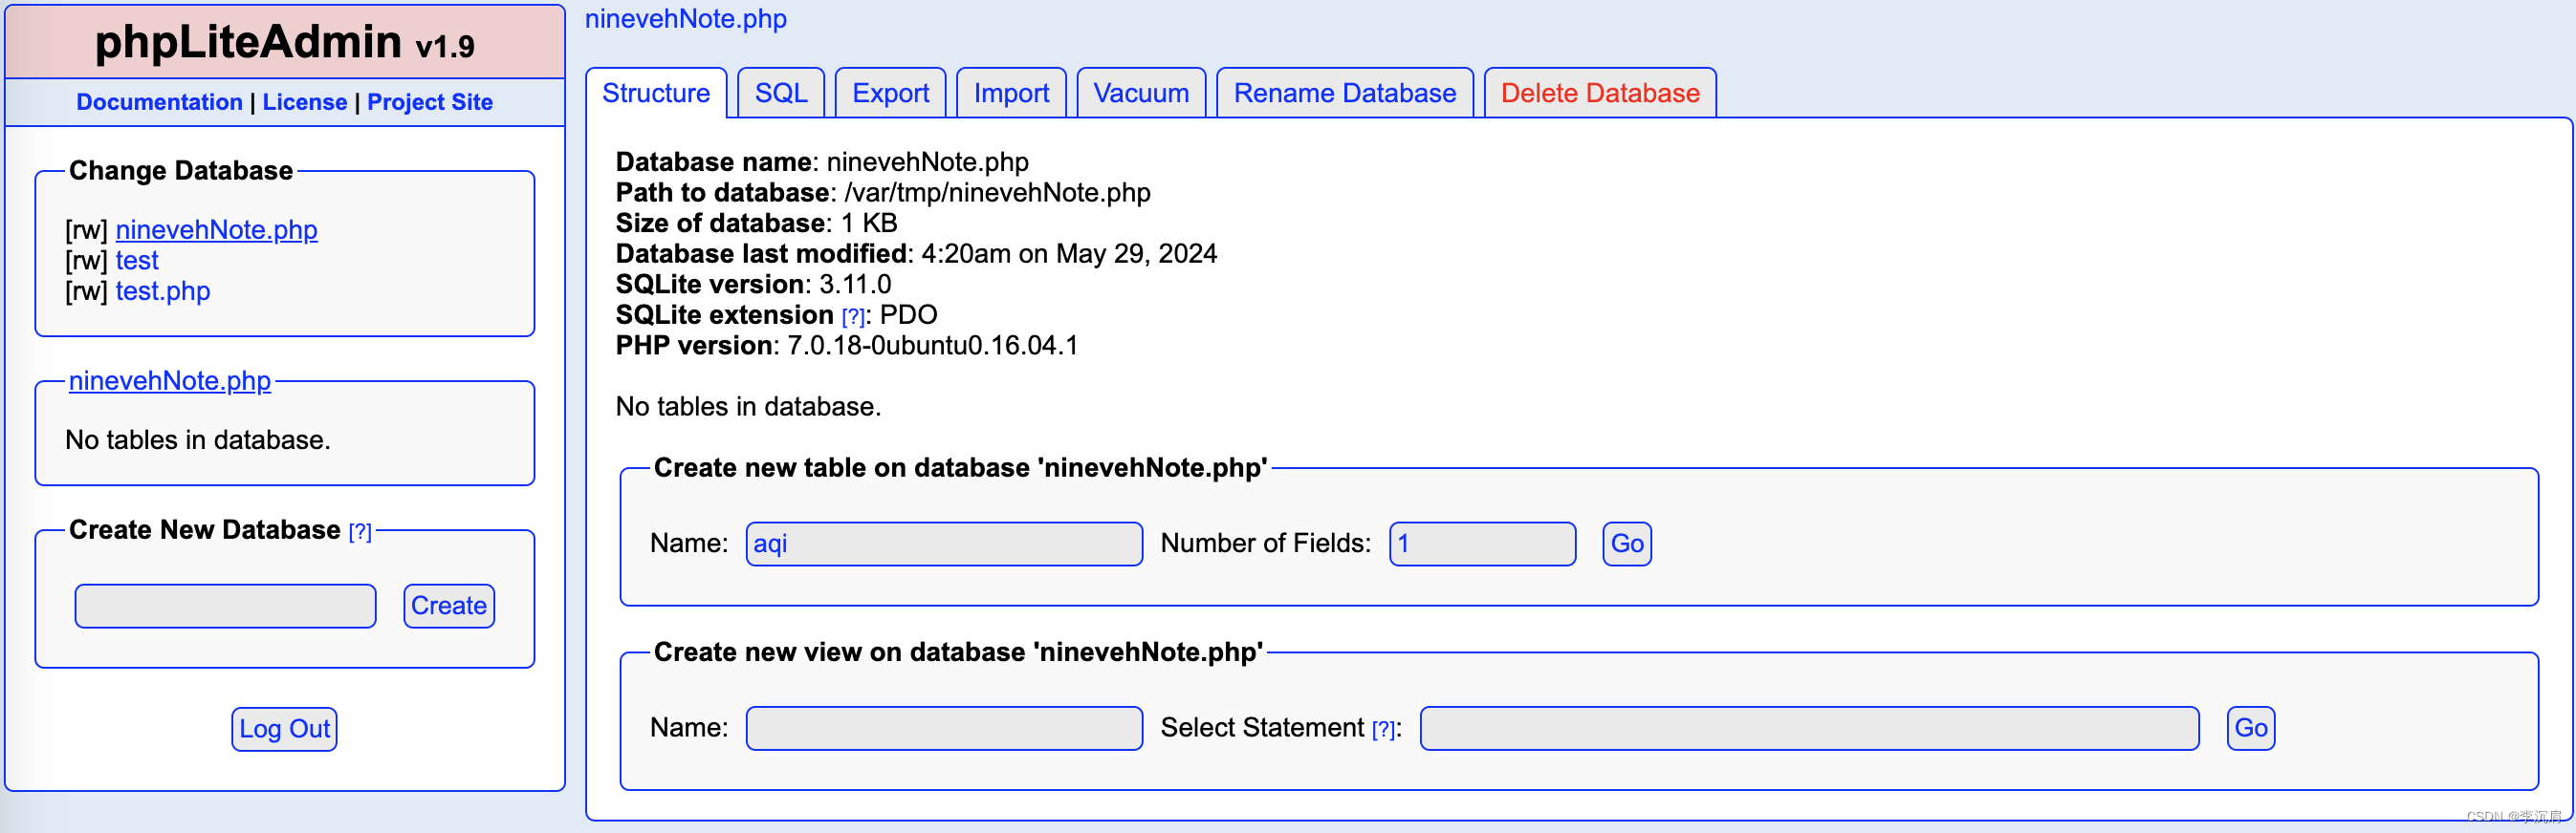Open the License link
2576x833 pixels.
pyautogui.click(x=305, y=102)
